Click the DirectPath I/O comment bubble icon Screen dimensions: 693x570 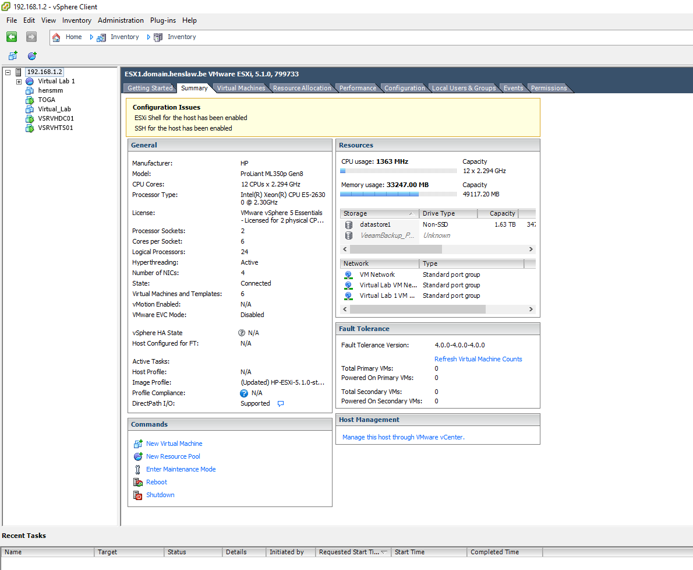(280, 403)
